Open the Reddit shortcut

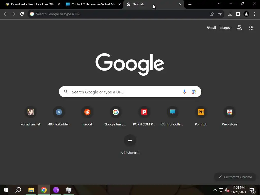click(x=87, y=116)
